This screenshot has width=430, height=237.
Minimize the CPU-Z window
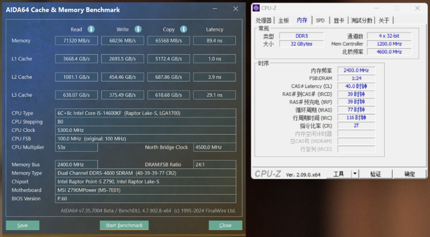[x=376, y=8]
